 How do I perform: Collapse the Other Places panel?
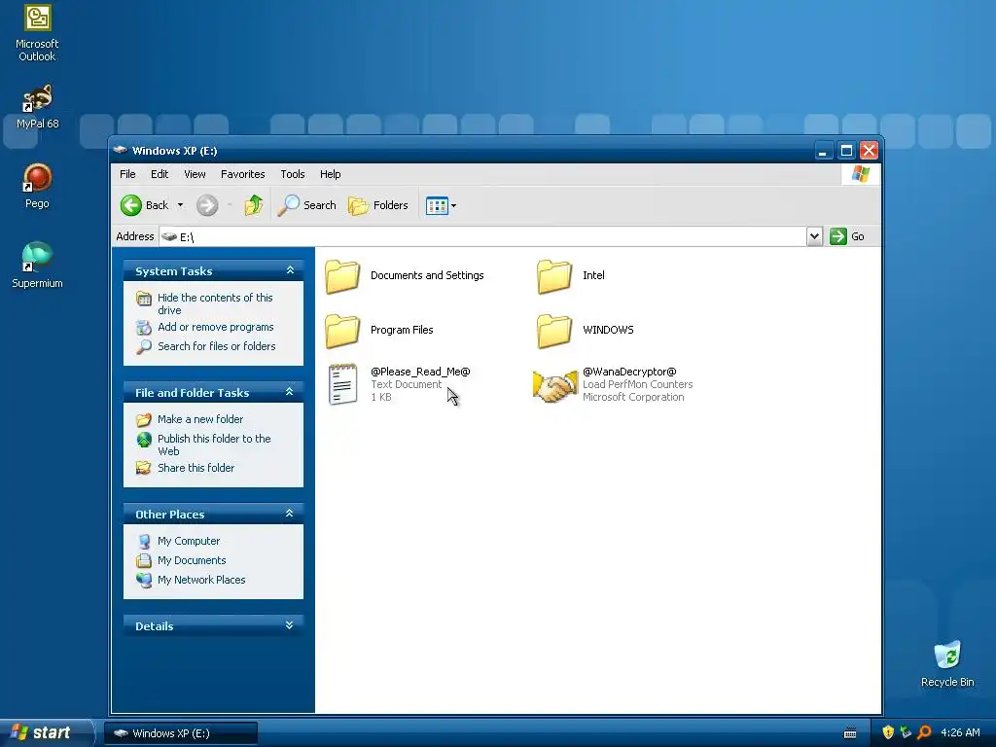[x=290, y=514]
